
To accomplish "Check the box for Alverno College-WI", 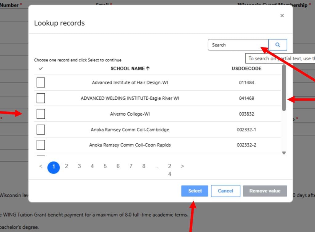I will click(41, 114).
